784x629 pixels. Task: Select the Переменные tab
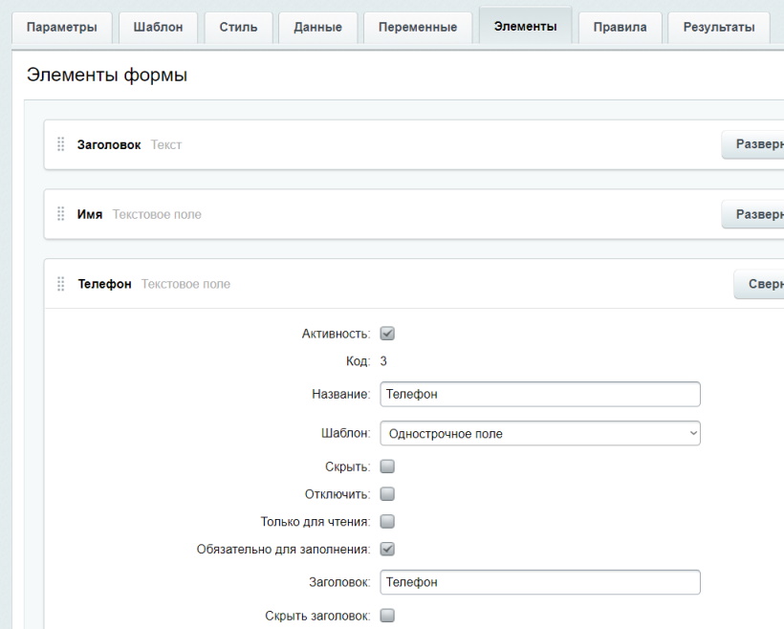(417, 27)
